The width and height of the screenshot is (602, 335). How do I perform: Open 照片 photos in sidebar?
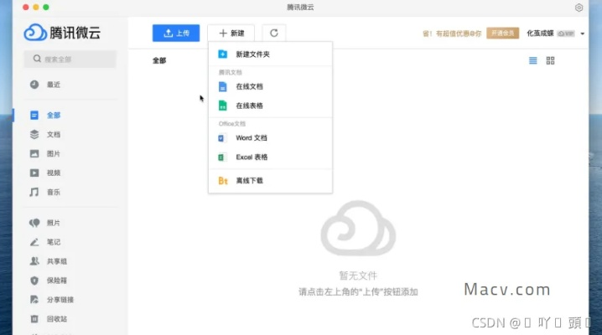coord(54,223)
